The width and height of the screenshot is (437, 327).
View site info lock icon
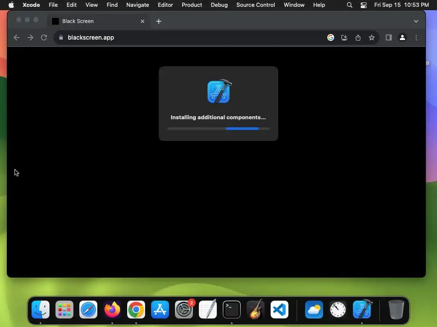coord(61,37)
